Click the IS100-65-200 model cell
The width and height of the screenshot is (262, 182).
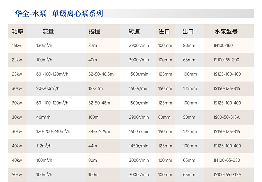click(226, 60)
